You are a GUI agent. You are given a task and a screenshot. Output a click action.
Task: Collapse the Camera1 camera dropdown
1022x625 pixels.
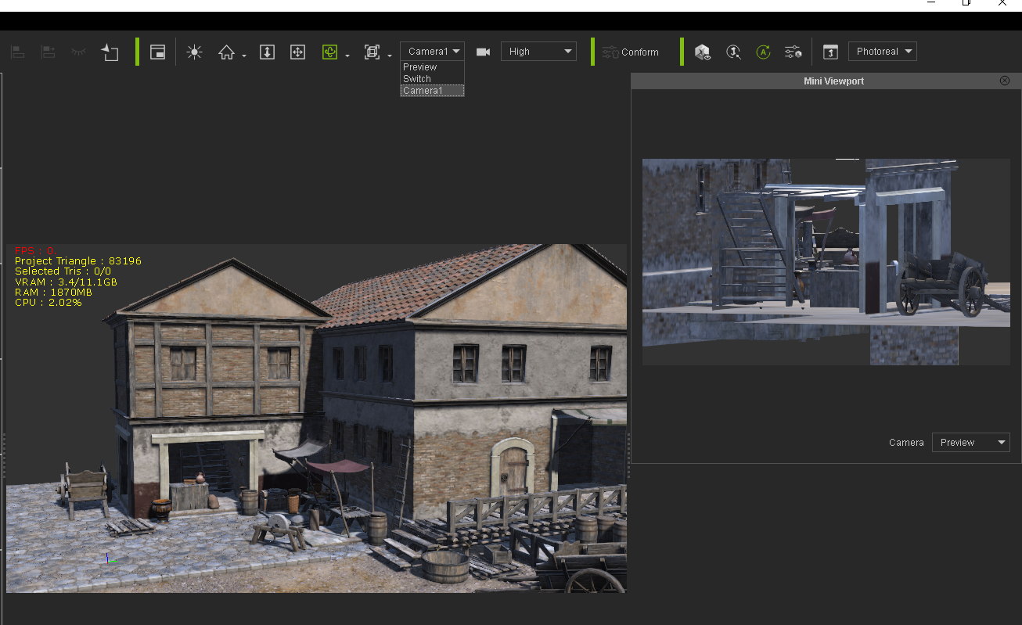432,52
